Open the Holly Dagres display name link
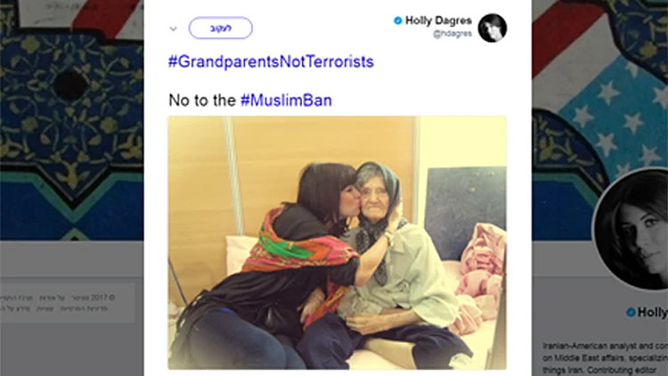 pyautogui.click(x=438, y=20)
